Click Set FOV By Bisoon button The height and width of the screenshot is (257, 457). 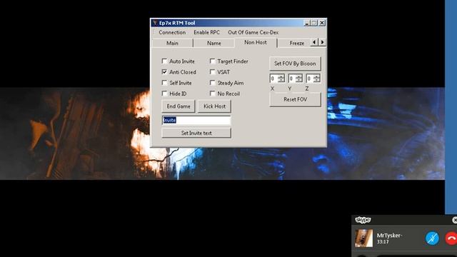(x=295, y=64)
